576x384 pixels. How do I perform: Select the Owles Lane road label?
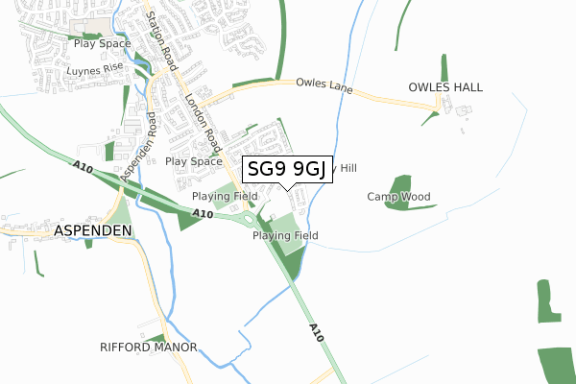point(324,85)
